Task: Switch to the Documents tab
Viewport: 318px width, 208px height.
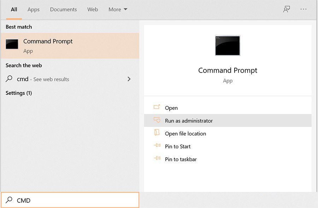Action: click(x=63, y=9)
